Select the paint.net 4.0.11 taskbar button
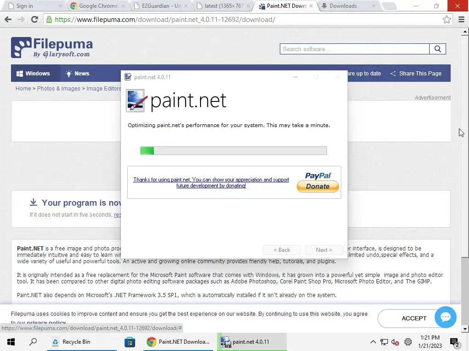Viewport: 469px width, 351px height. tap(251, 342)
